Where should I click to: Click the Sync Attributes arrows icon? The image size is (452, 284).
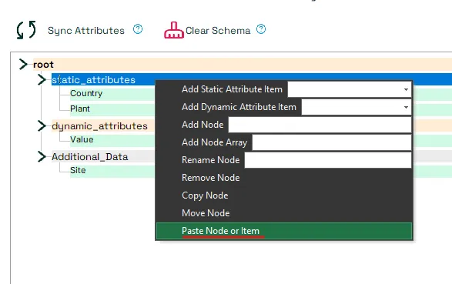26,30
